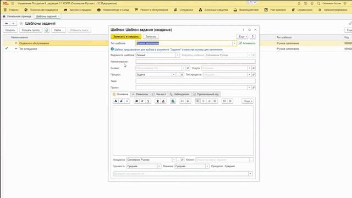352x198 pixels.
Task: Expand the Процесс dropdown arrow
Action: tap(174, 75)
